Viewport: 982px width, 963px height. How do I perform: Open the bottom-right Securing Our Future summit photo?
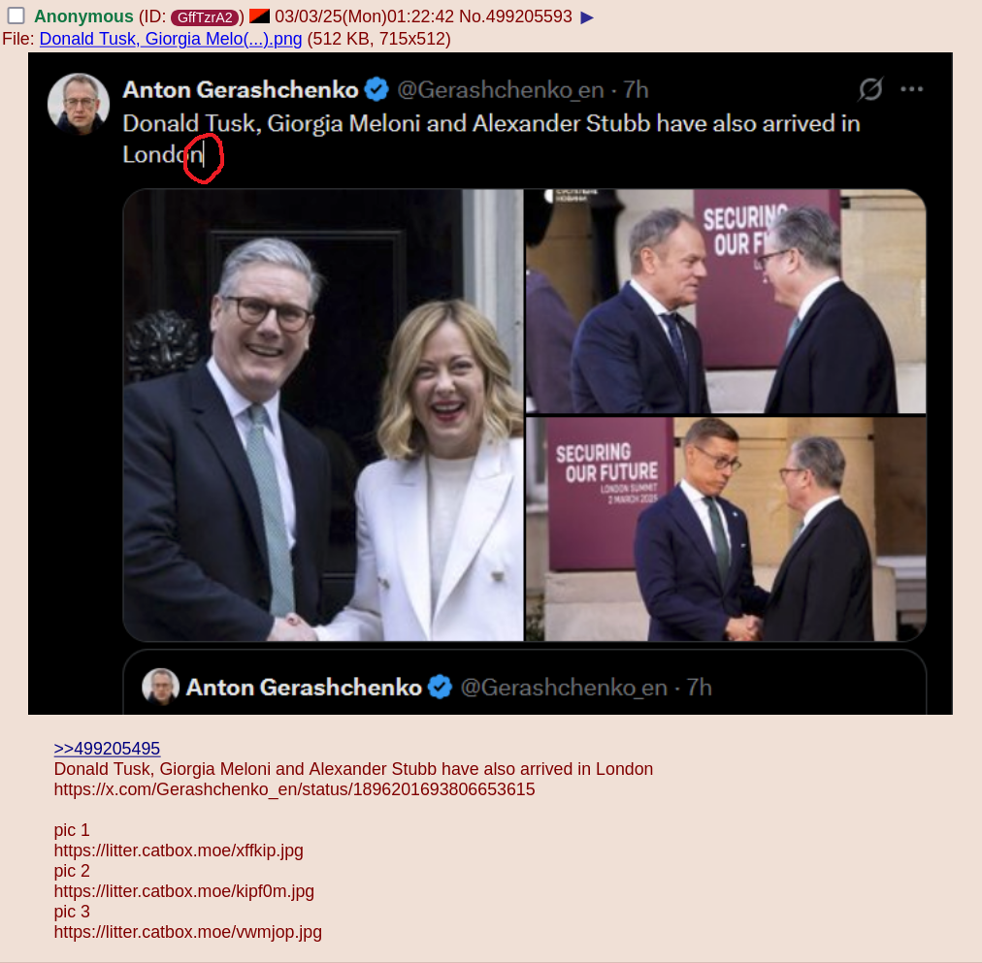click(726, 530)
